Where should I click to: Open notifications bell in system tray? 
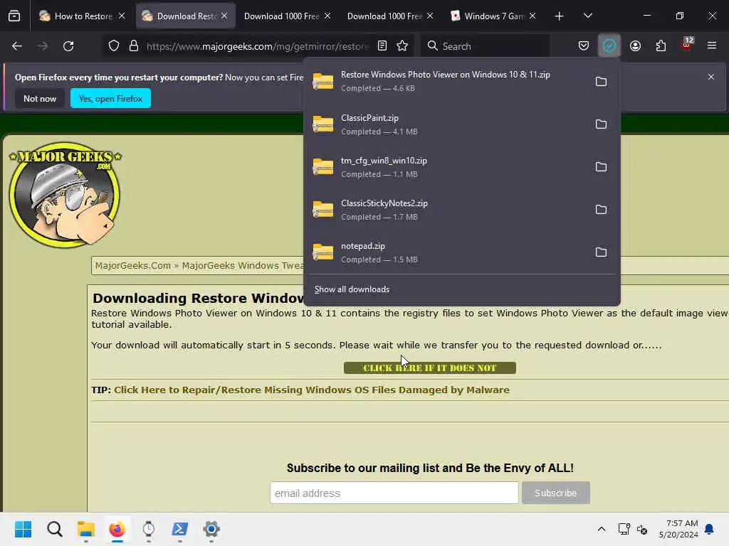pyautogui.click(x=710, y=529)
